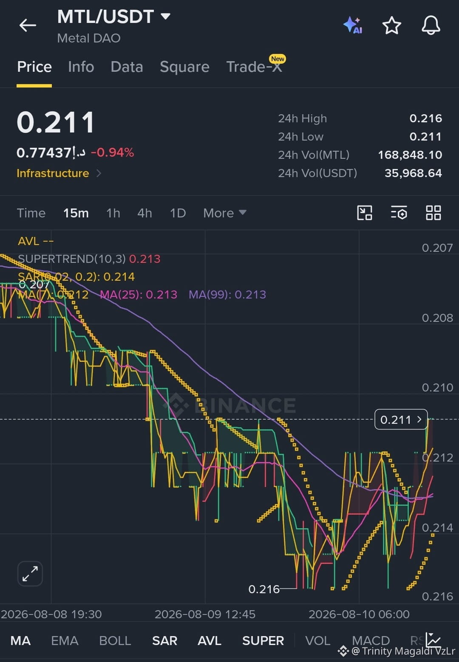
Task: Tap the -0.94% price change
Action: point(113,152)
